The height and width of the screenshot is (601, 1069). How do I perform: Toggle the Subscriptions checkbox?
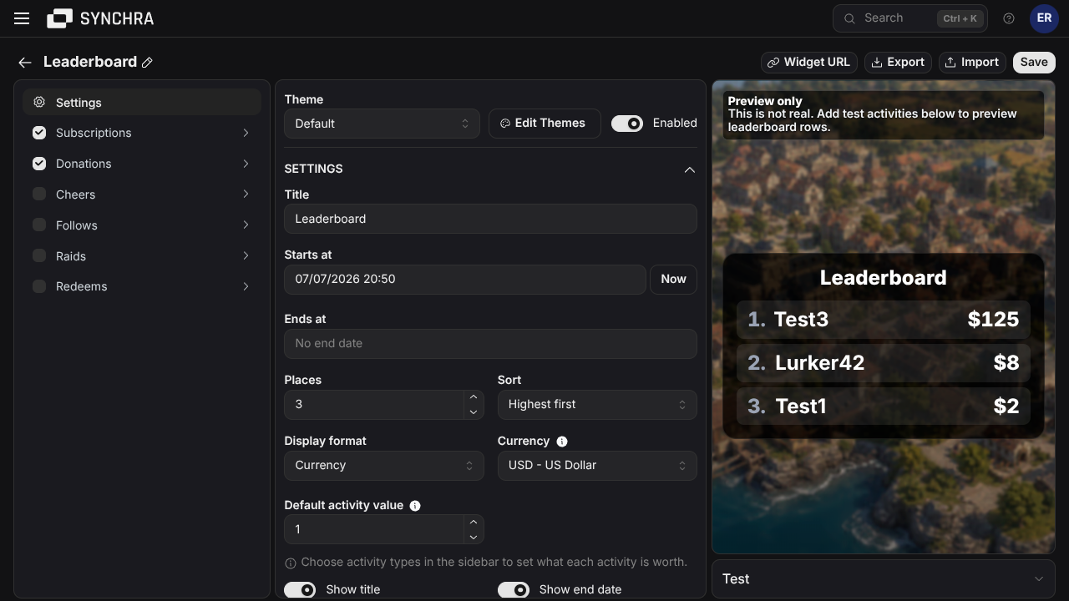click(39, 133)
